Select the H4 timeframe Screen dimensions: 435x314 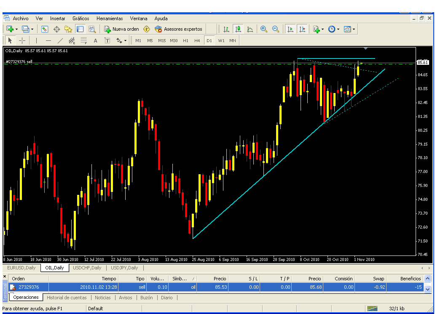197,41
